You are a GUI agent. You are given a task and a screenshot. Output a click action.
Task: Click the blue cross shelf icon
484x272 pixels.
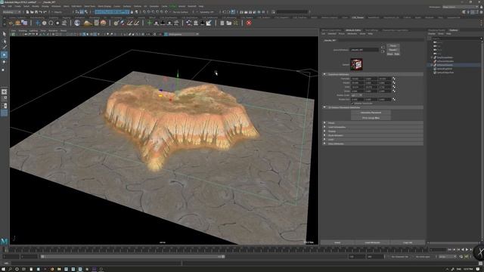[x=38, y=23]
